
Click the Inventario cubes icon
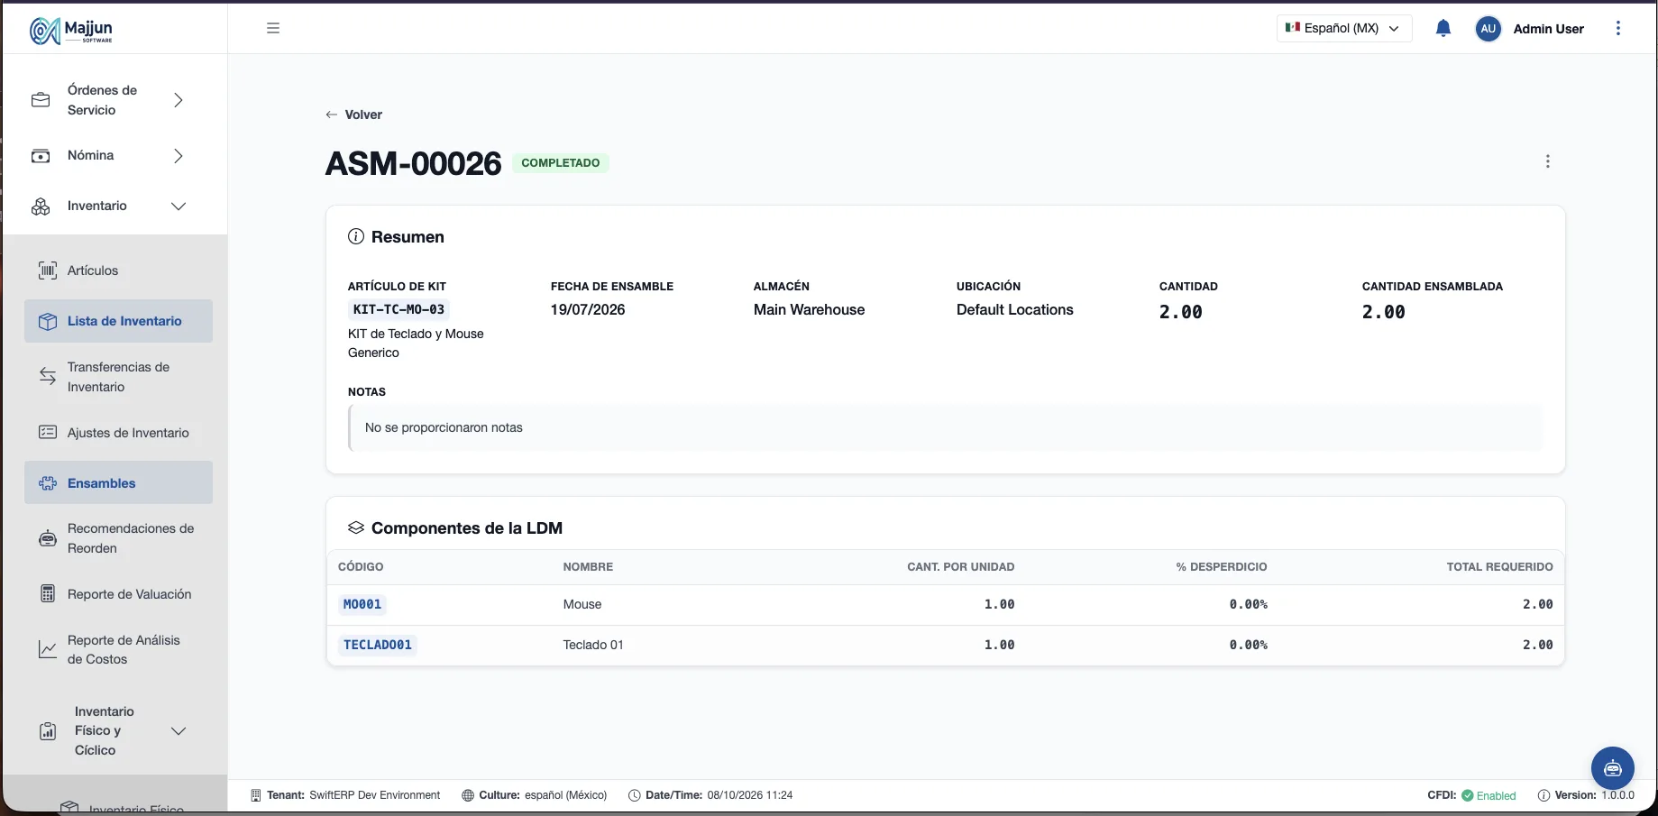[41, 206]
